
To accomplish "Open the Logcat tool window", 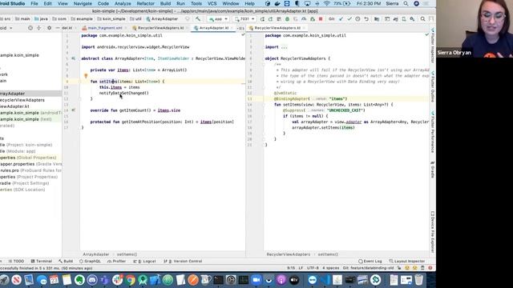I will tap(145, 262).
